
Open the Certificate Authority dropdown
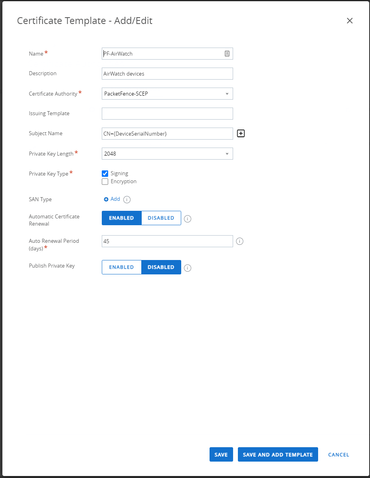(x=167, y=93)
